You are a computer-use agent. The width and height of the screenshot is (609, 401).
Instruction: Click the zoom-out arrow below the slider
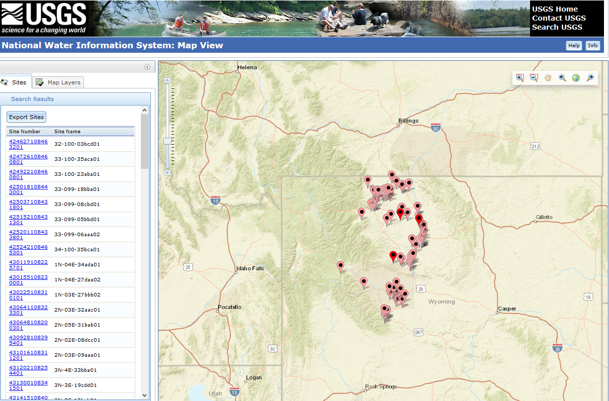click(167, 172)
